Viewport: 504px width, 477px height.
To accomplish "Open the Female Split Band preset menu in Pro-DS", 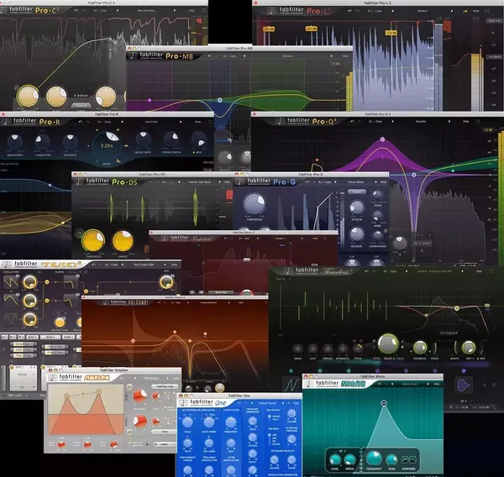I will click(x=199, y=182).
